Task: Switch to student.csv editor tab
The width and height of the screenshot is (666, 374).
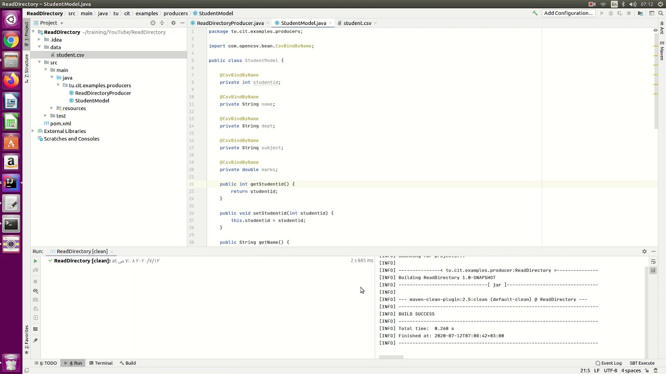Action: pyautogui.click(x=357, y=23)
